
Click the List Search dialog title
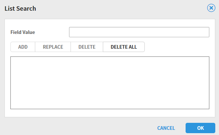click(x=20, y=8)
